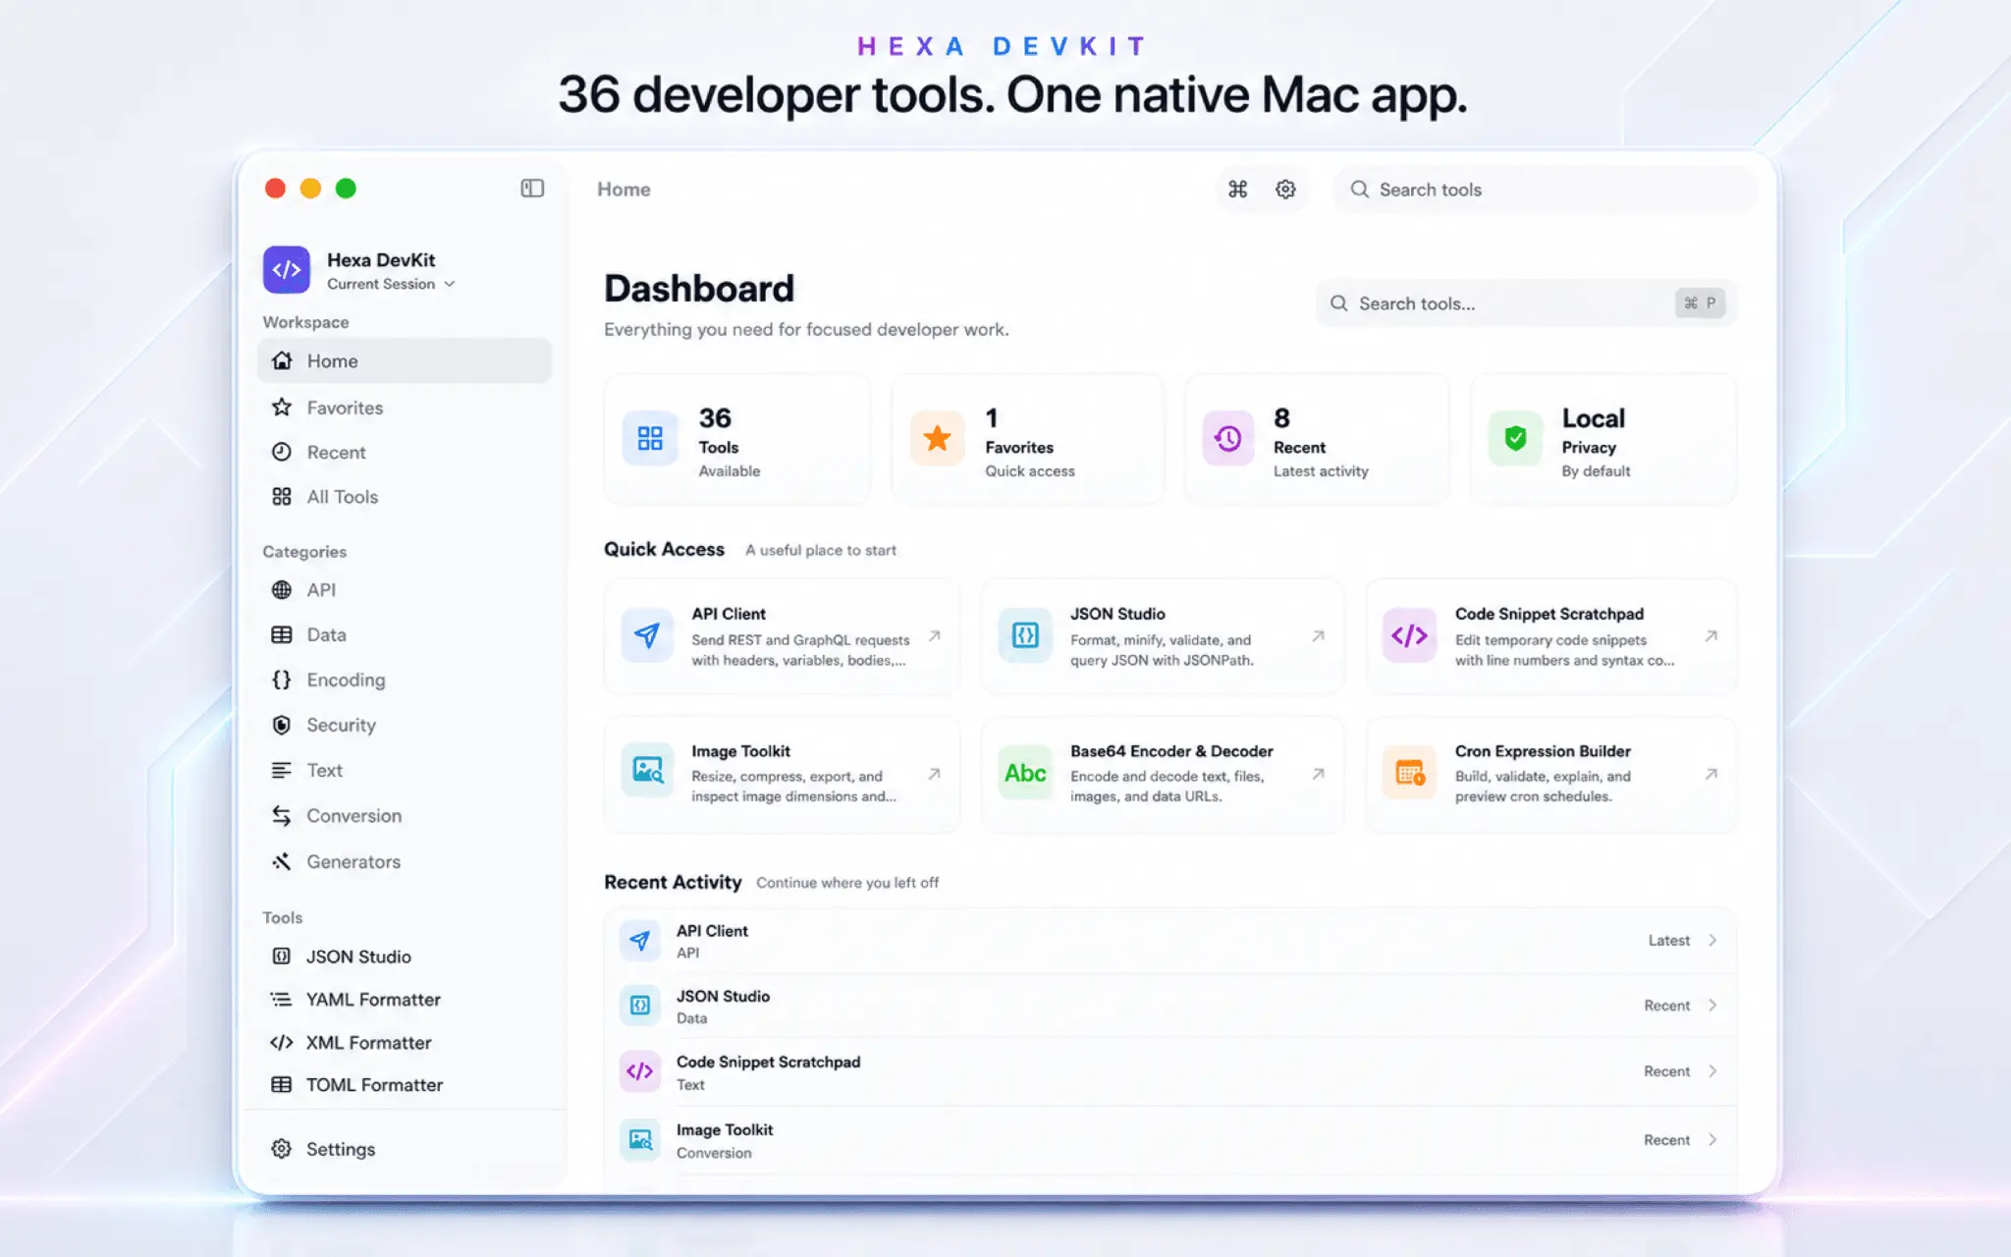Open JSON Studio in Recent Activity
2011x1257 pixels.
pos(1169,1006)
